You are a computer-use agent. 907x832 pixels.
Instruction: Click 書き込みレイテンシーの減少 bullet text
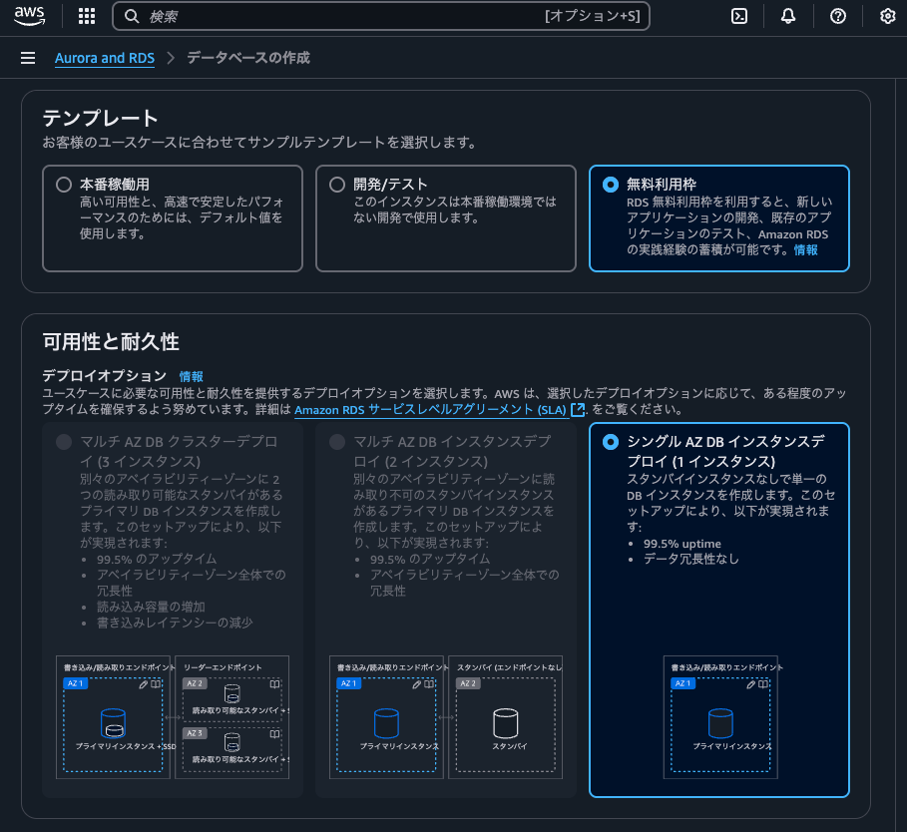point(175,623)
